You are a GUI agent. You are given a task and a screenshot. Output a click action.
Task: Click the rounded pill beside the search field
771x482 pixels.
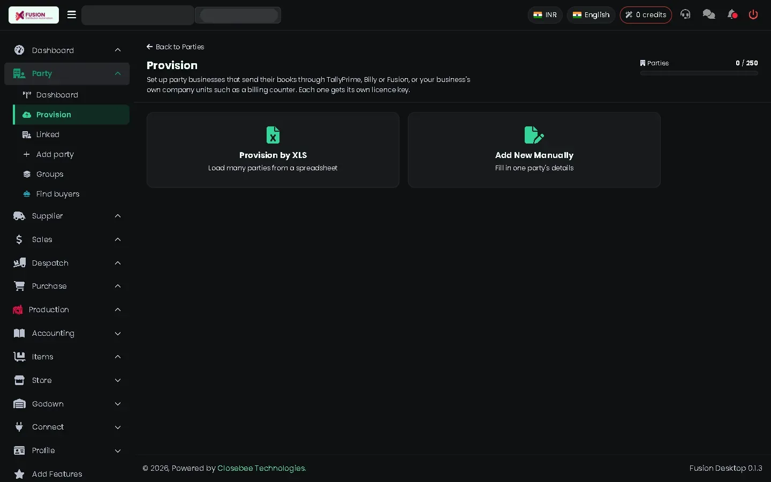pyautogui.click(x=239, y=15)
